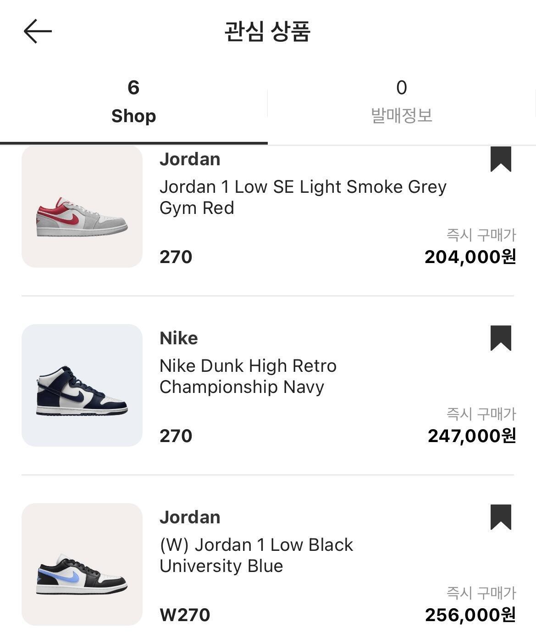Open the red and grey Jordan shoe thumbnail

coord(82,207)
